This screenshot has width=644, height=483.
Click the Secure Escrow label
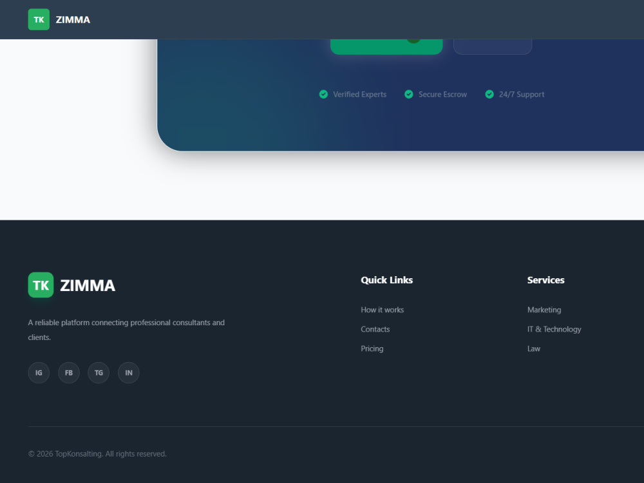(442, 95)
